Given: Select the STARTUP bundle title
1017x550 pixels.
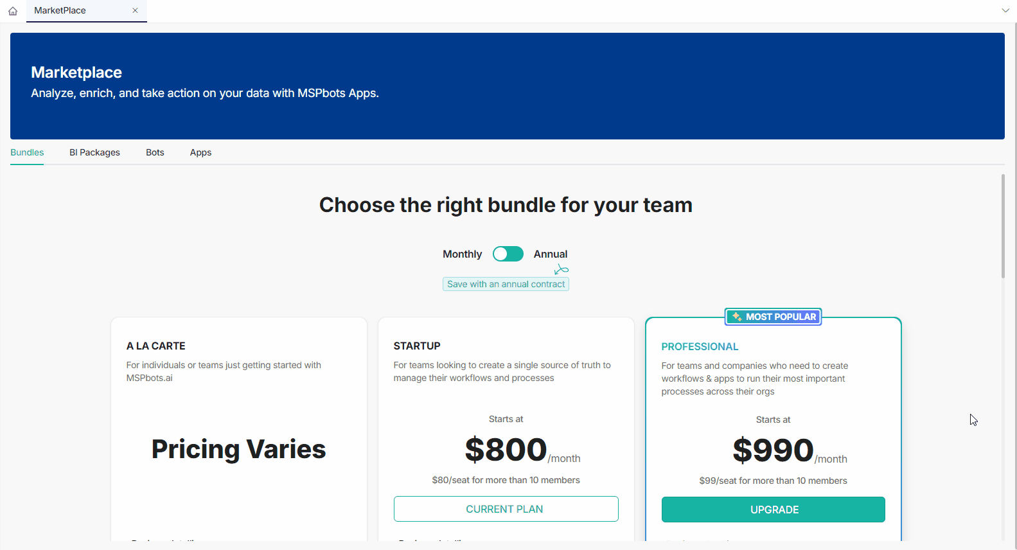Looking at the screenshot, I should (x=417, y=346).
